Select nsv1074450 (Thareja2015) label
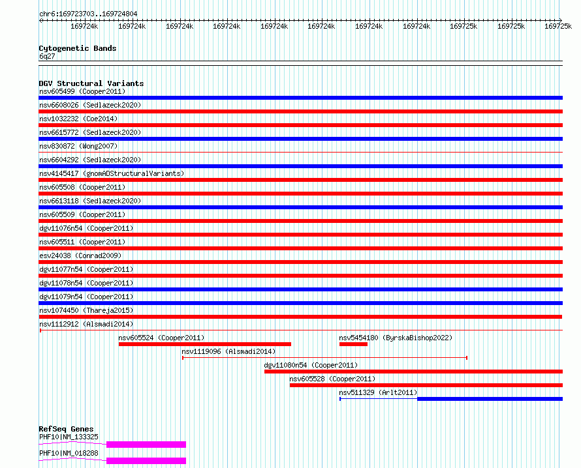This screenshot has height=468, width=581. pyautogui.click(x=86, y=310)
